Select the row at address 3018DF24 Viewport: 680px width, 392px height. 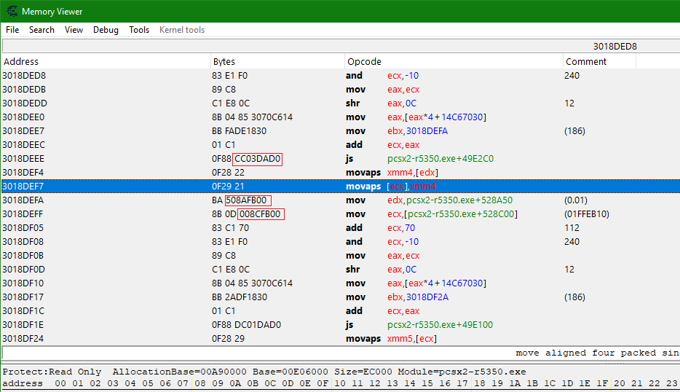(x=341, y=339)
